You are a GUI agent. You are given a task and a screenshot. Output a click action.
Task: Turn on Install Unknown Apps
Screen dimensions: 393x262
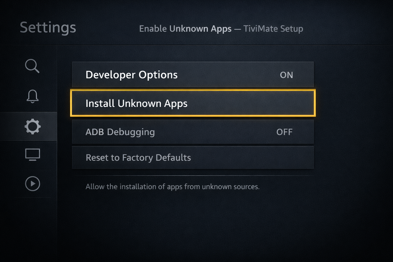(193, 104)
